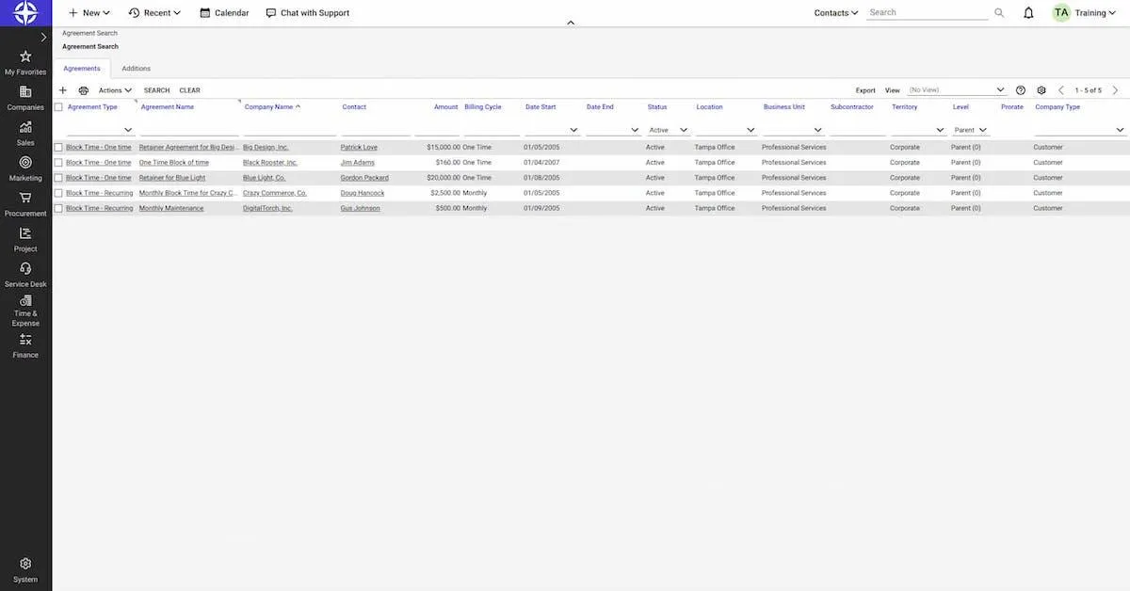The image size is (1130, 591).
Task: Check the DigitalTorch, Inc. row checkbox
Action: point(58,208)
